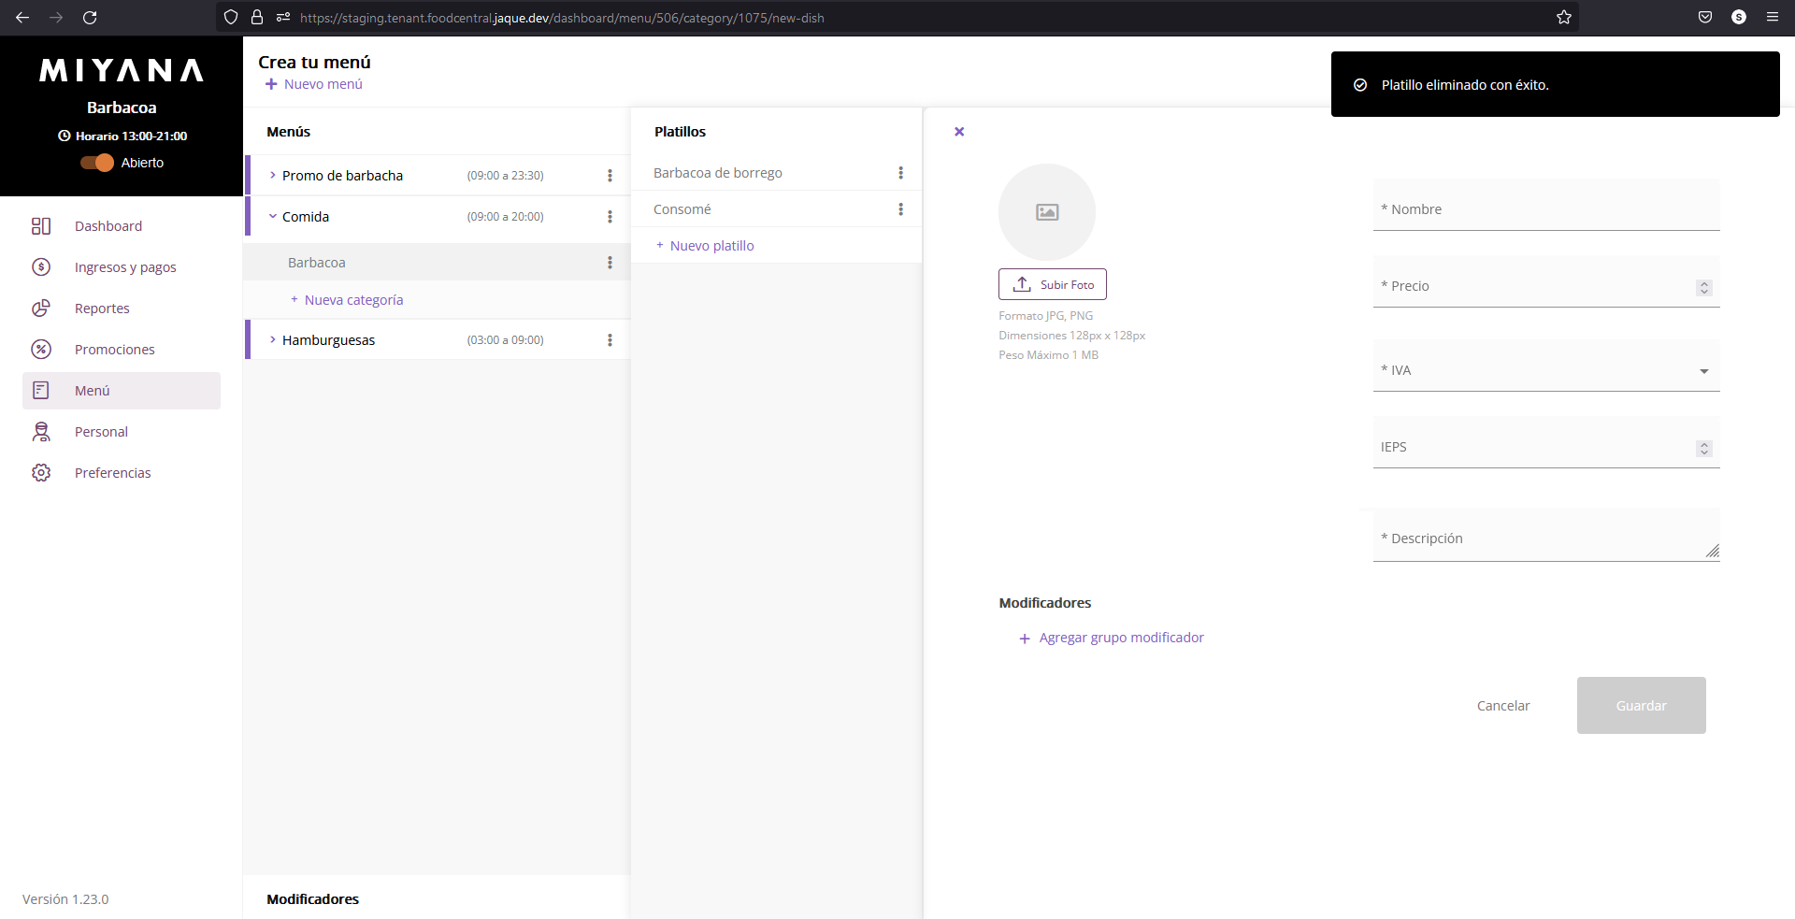Focus the Descripción text area
This screenshot has width=1795, height=919.
[1546, 535]
